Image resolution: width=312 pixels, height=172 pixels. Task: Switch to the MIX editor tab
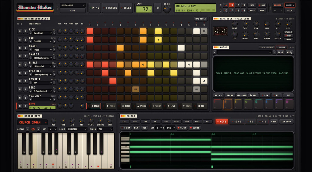(x=263, y=121)
